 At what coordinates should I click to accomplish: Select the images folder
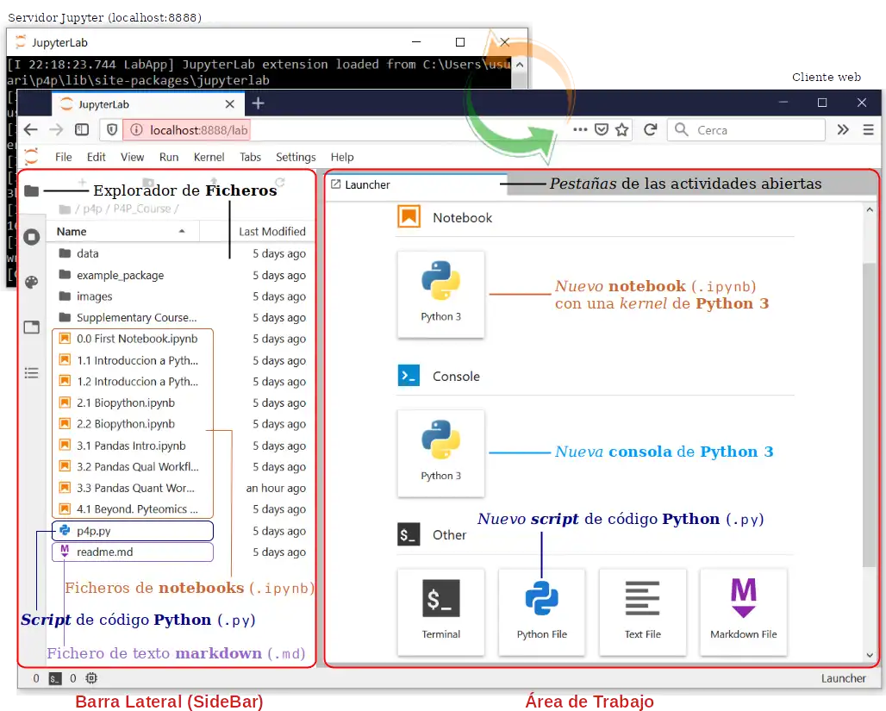coord(181,296)
